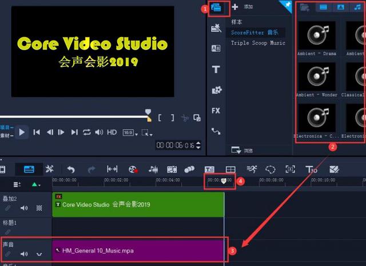The height and width of the screenshot is (266, 366).
Task: Select the Ambient - Wonder music thumbnail
Action: tap(317, 76)
